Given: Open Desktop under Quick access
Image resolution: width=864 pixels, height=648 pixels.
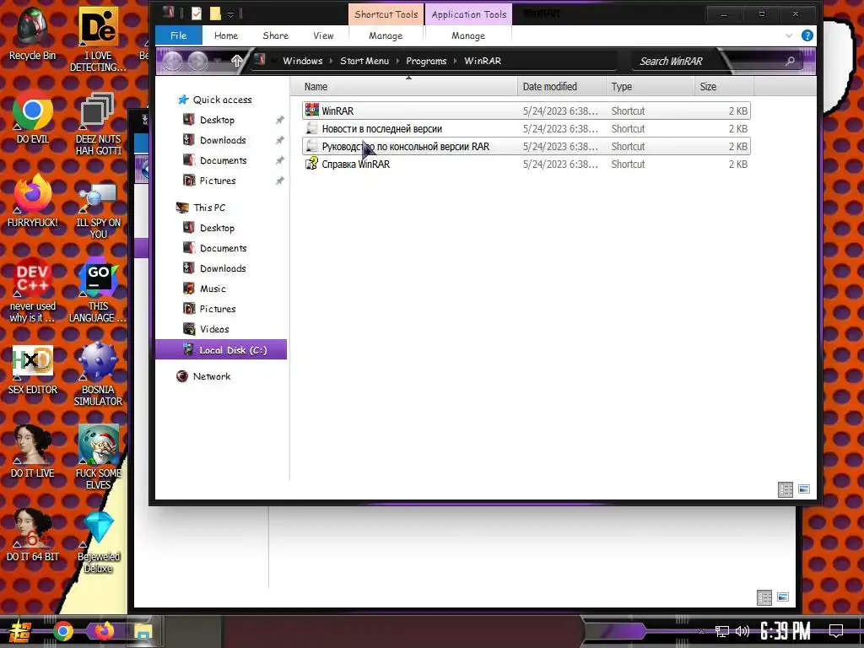Looking at the screenshot, I should [217, 120].
